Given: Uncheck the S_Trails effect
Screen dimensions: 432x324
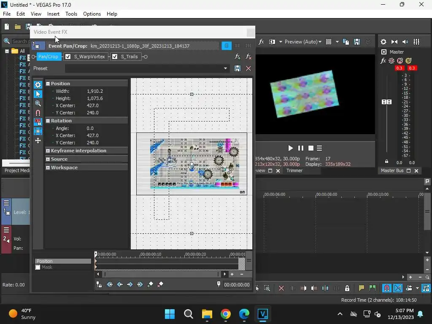Looking at the screenshot, I should (x=115, y=57).
